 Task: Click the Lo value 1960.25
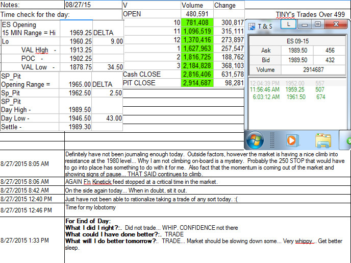tap(77, 41)
